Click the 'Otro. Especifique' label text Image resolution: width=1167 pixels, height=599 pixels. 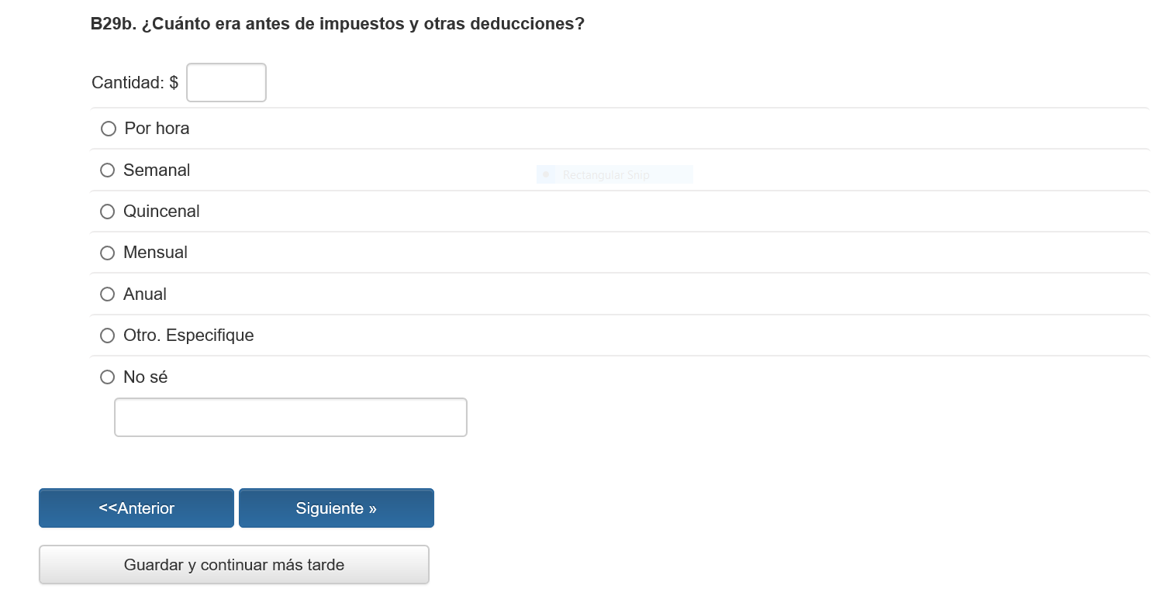[x=188, y=336]
